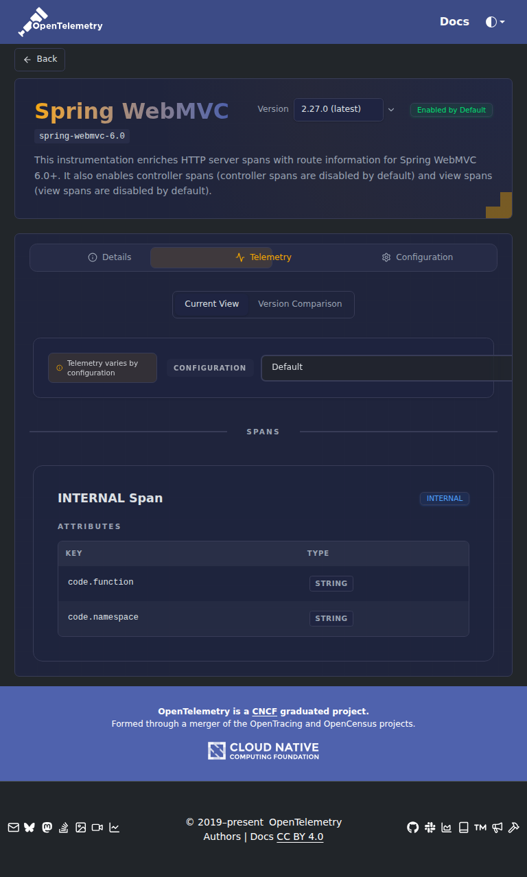Click the Spring WebMVC title

pos(132,111)
